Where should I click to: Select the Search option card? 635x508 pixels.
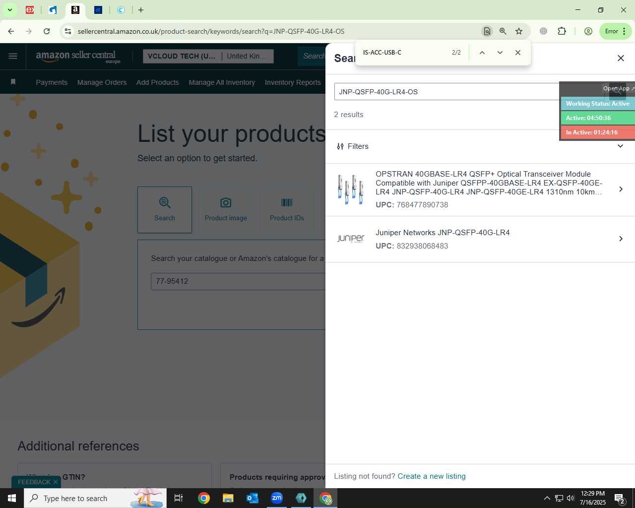point(165,210)
